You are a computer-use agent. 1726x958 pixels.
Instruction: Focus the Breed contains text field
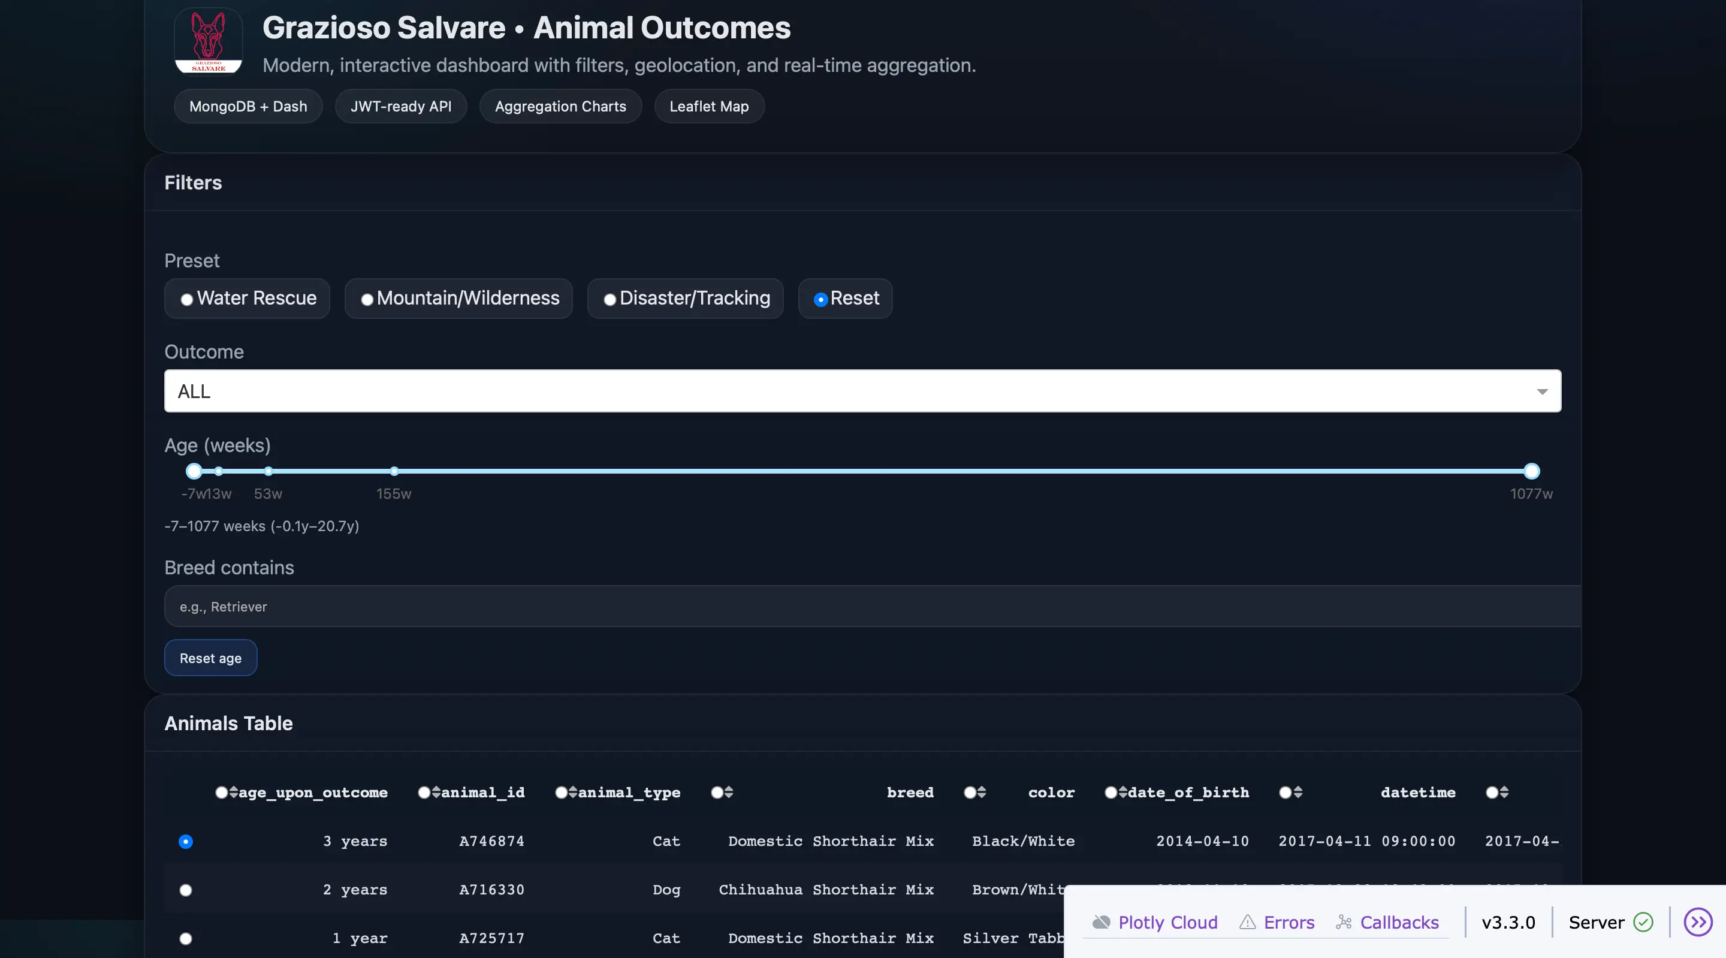(x=871, y=606)
